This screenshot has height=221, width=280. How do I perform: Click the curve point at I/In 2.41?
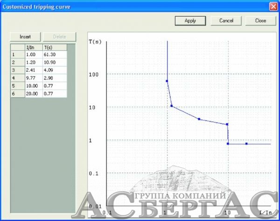coord(199,119)
